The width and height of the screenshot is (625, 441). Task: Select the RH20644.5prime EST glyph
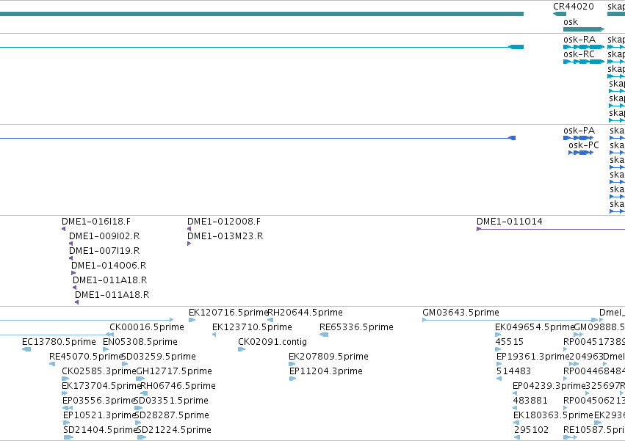[x=270, y=320]
